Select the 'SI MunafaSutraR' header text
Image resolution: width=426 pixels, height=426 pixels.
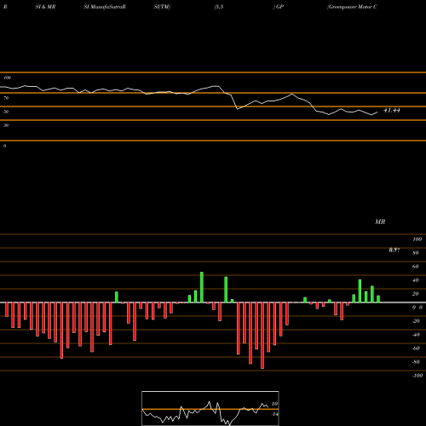tap(105, 7)
